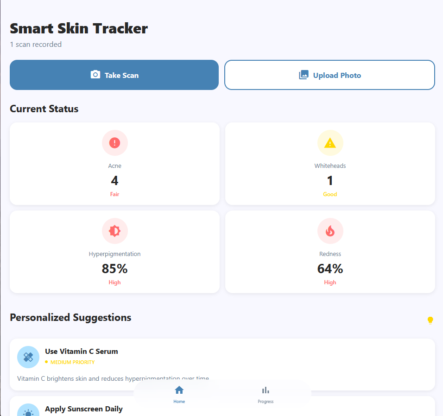Click the MEDIUM PRIORITY label

click(72, 362)
